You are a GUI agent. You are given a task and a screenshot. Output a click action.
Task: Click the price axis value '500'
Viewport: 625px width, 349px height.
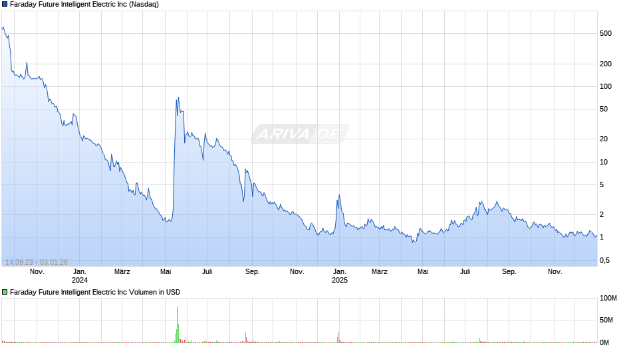coord(606,33)
